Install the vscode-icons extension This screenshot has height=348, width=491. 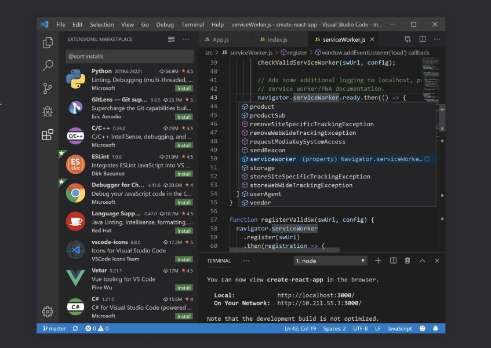pos(184,259)
